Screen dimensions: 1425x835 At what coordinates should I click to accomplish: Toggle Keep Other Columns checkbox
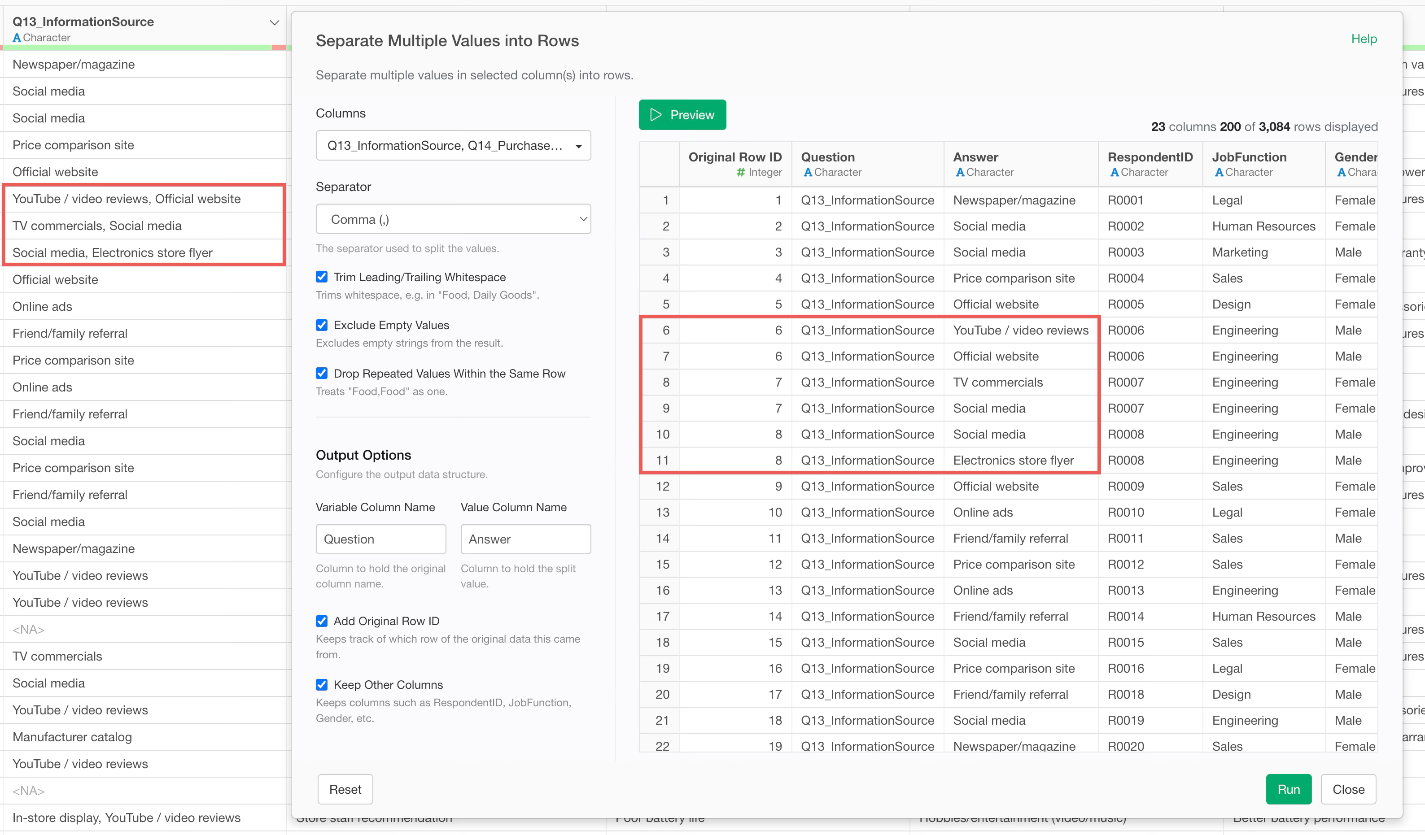pos(322,685)
